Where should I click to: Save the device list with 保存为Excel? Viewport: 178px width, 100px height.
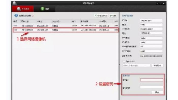(x=101, y=16)
